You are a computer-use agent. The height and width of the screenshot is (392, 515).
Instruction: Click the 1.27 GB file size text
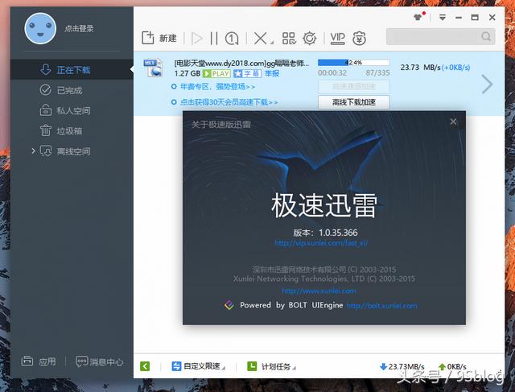pyautogui.click(x=187, y=73)
